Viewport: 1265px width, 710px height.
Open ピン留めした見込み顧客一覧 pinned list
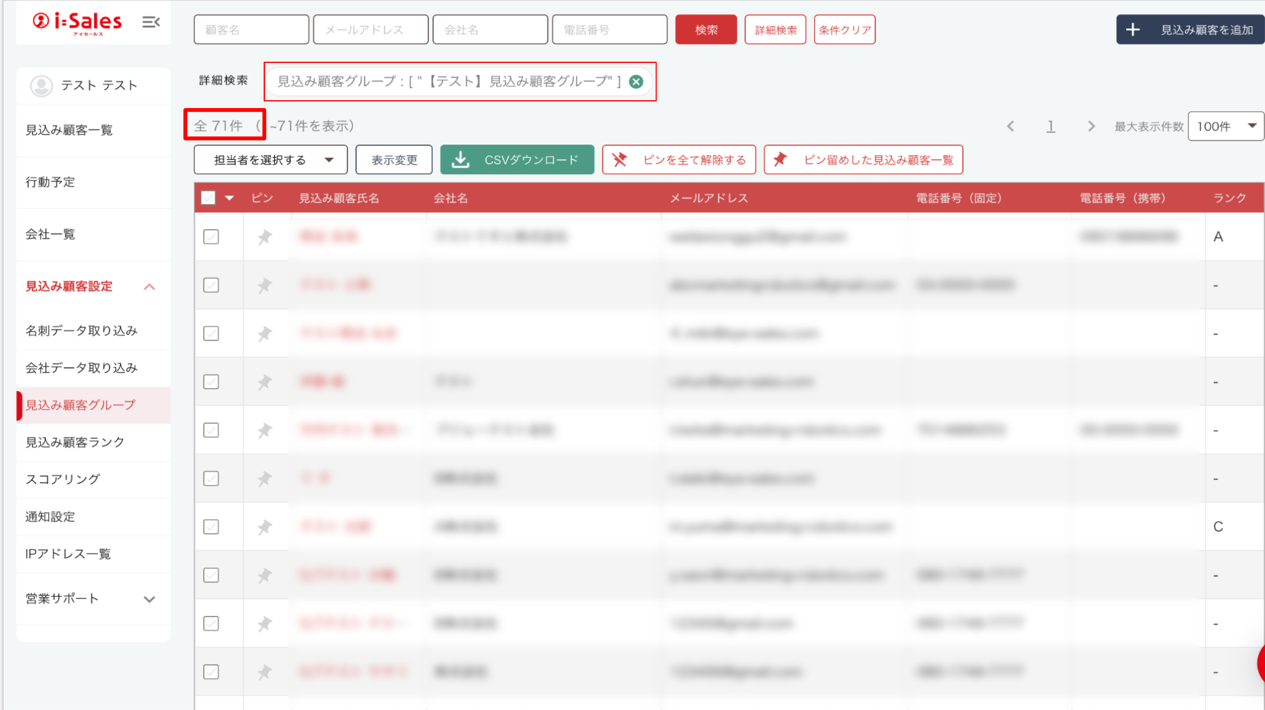[x=863, y=160]
